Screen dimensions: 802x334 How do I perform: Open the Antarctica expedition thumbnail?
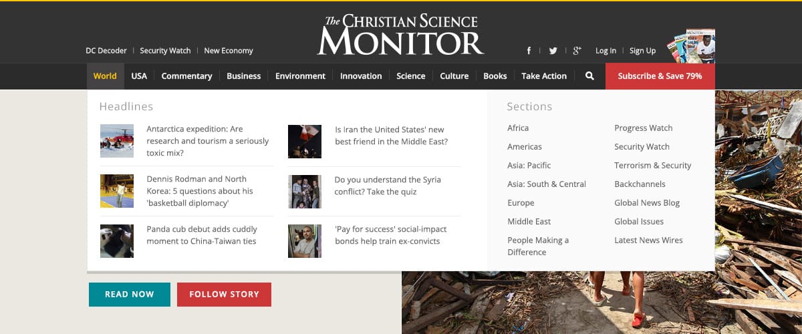(117, 141)
